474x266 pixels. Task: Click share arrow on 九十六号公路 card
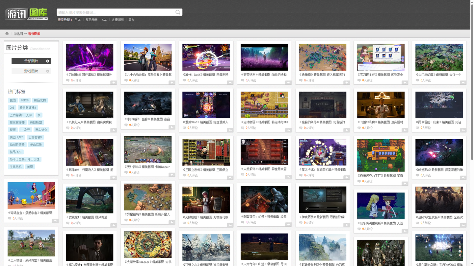172,83
